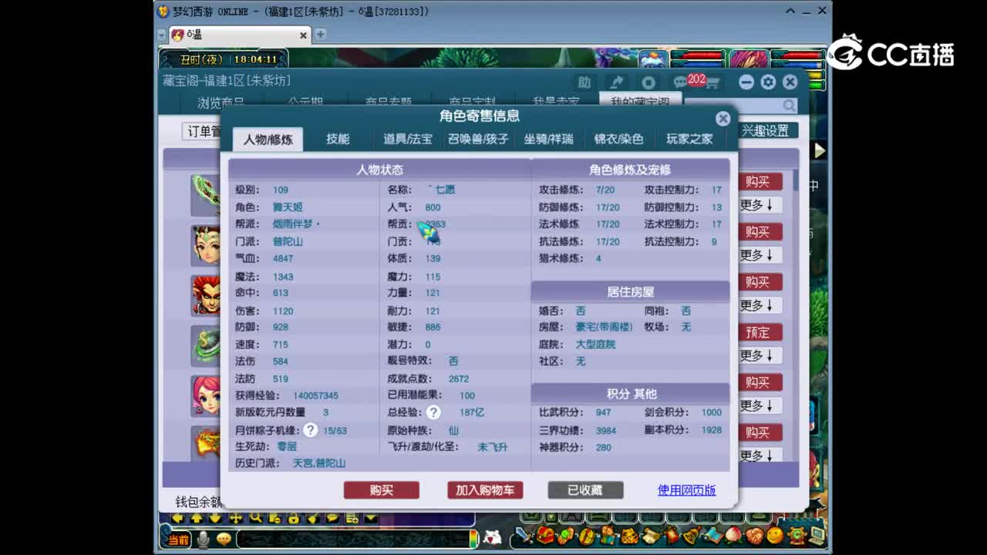Click the round stop icon in 藏宝阁 header
The height and width of the screenshot is (555, 987).
(648, 82)
